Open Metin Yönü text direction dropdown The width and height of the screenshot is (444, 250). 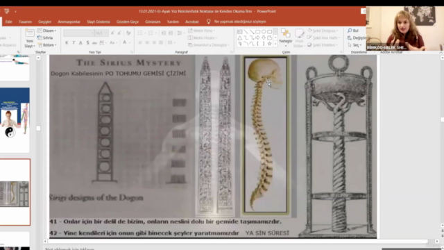click(x=201, y=31)
